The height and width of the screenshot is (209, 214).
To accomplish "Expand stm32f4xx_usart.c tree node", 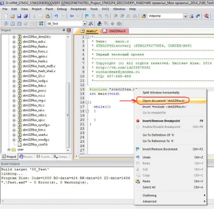I will (14, 135).
